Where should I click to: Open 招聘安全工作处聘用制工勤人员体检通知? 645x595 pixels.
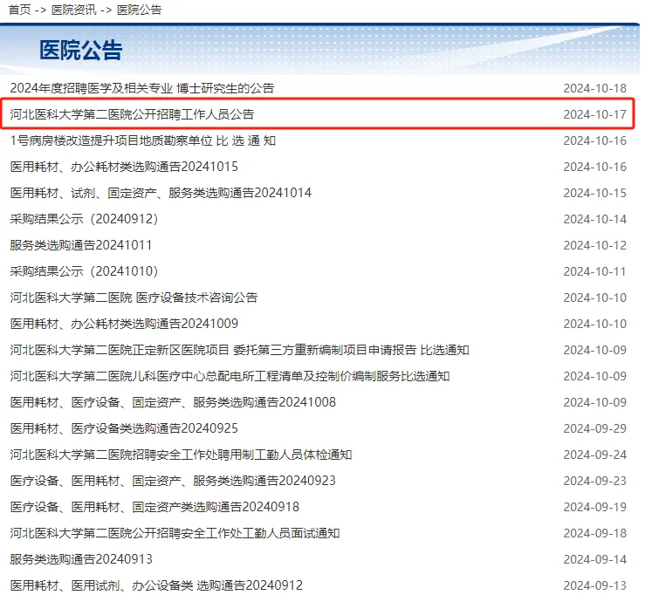181,455
